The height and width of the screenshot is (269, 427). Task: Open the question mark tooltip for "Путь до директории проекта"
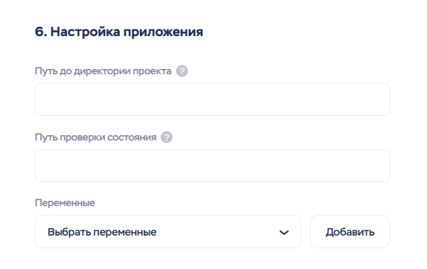pyautogui.click(x=182, y=71)
